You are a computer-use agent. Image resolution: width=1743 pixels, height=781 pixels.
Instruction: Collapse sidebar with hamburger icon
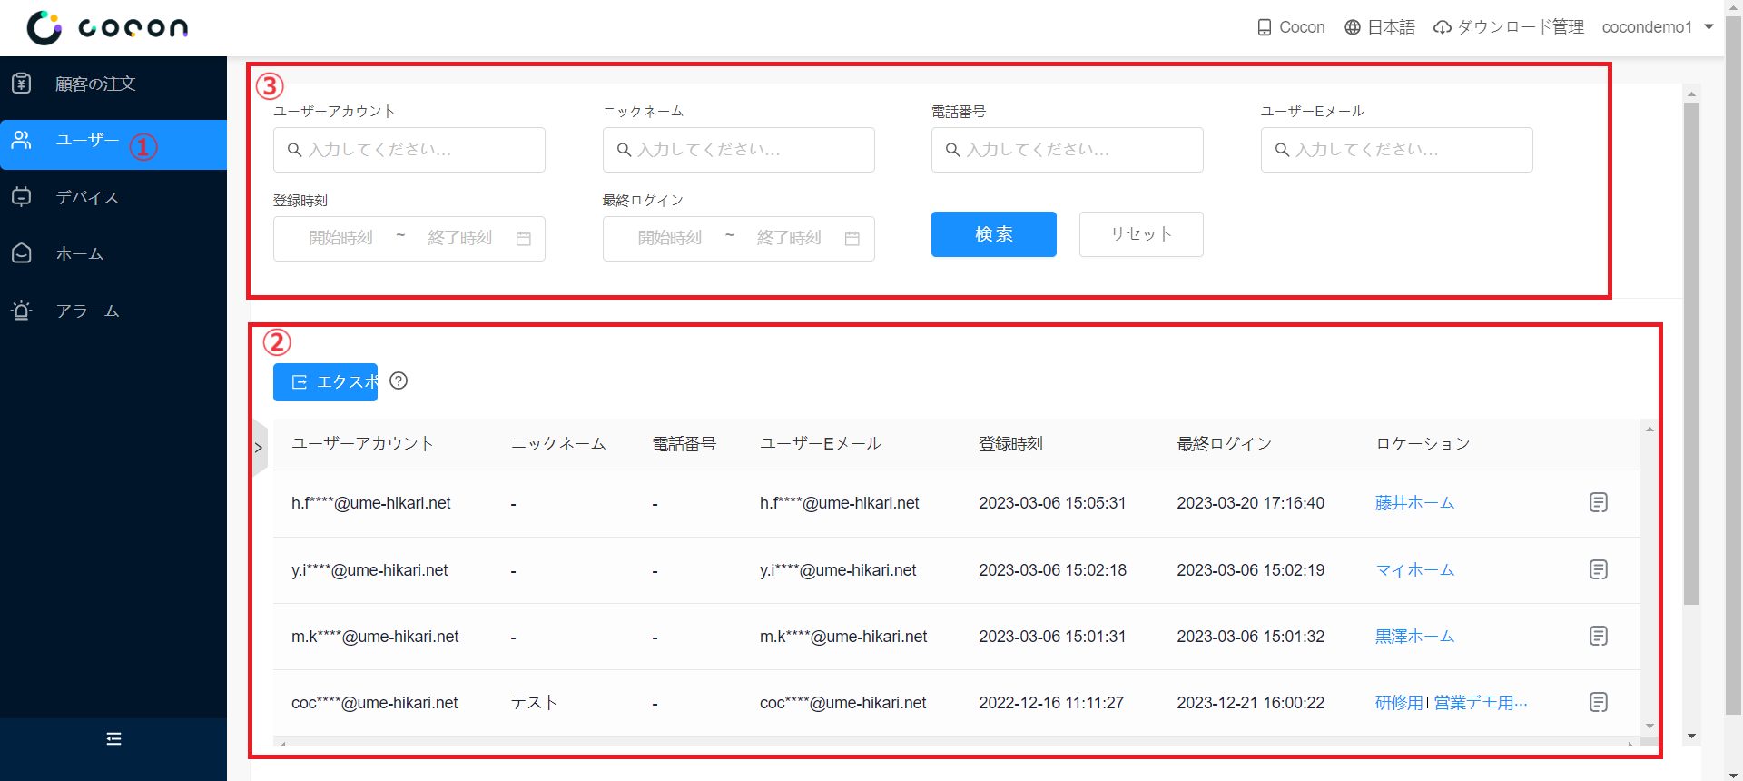coord(113,739)
